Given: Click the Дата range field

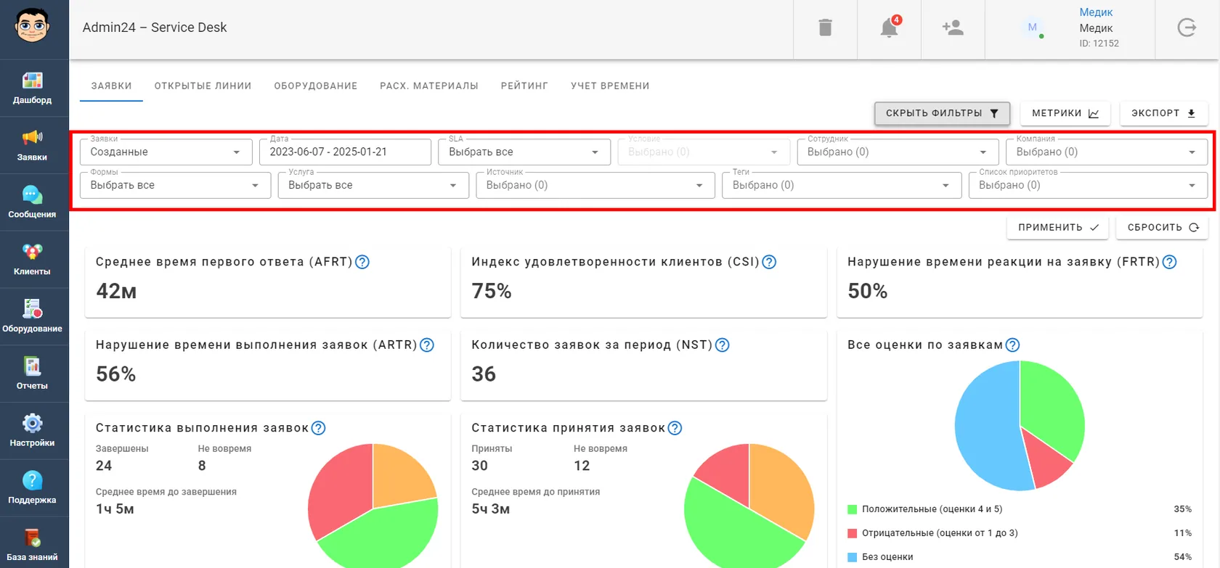Looking at the screenshot, I should [x=345, y=152].
